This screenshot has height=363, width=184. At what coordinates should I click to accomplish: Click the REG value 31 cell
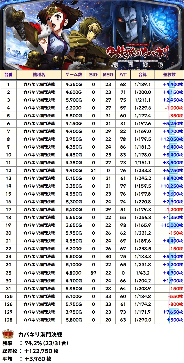[x=108, y=116]
